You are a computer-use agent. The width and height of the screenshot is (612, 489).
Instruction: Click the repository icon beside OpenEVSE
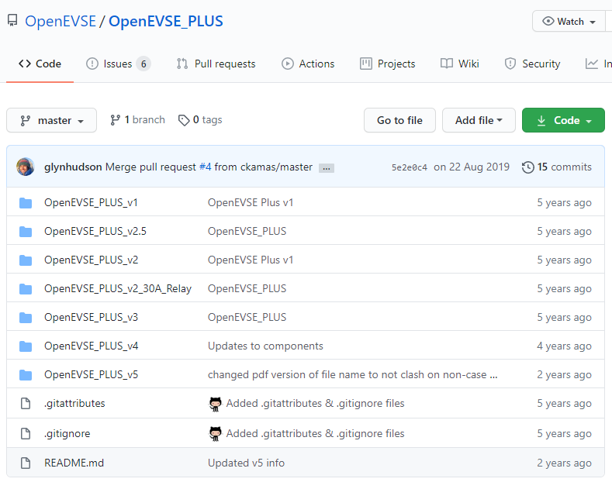(x=12, y=20)
